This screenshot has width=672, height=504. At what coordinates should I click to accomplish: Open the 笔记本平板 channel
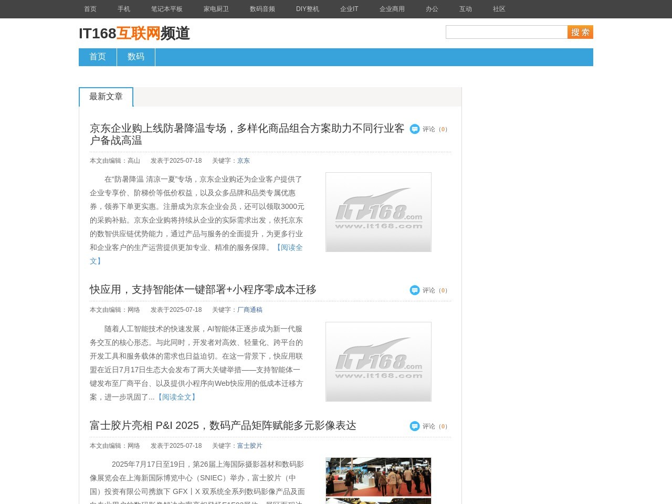pyautogui.click(x=166, y=9)
